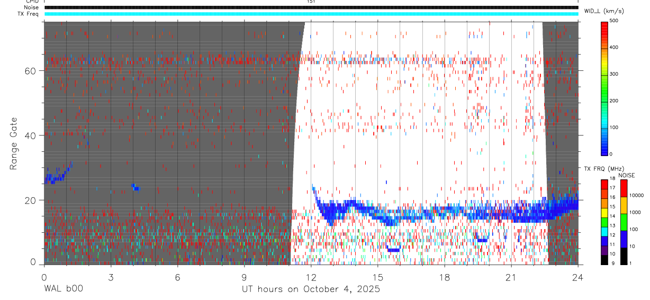Click the CPID label at top left
The image size is (650, 300).
coord(32,2)
